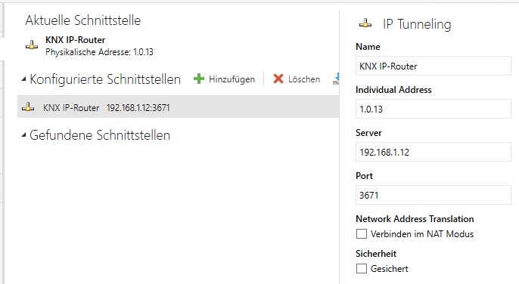Screen dimensions: 519x284
Task: Click into the Name input field
Action: [434, 66]
